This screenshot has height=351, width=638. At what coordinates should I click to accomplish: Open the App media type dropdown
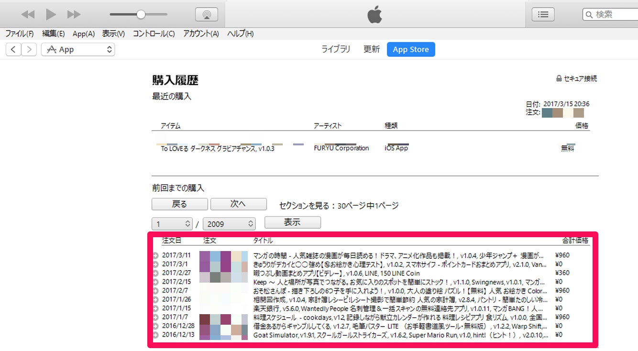[x=78, y=49]
